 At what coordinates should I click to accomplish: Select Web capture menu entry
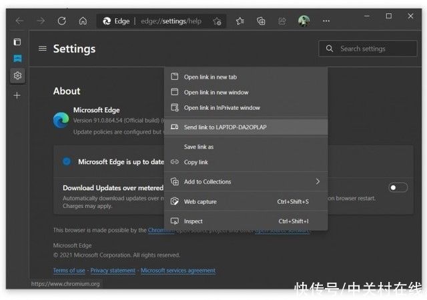(x=246, y=202)
